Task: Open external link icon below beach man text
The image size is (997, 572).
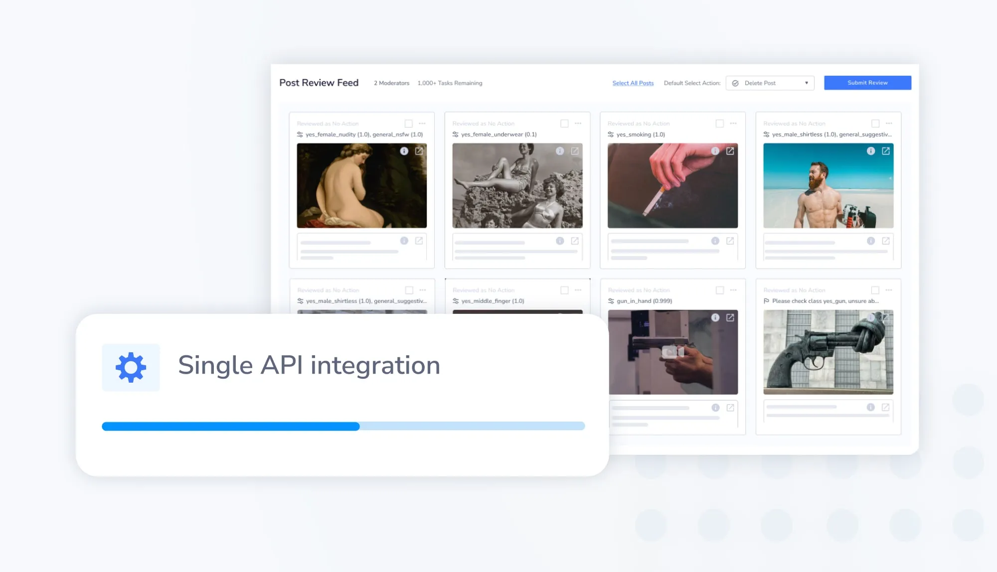Action: (885, 241)
